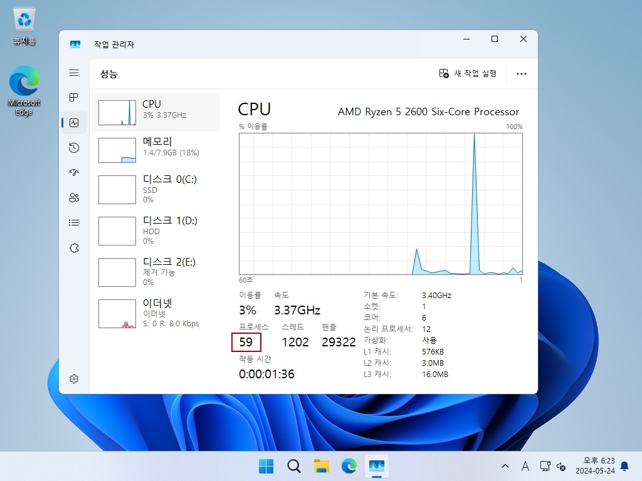
Task: Open File Explorer from taskbar
Action: 322,466
